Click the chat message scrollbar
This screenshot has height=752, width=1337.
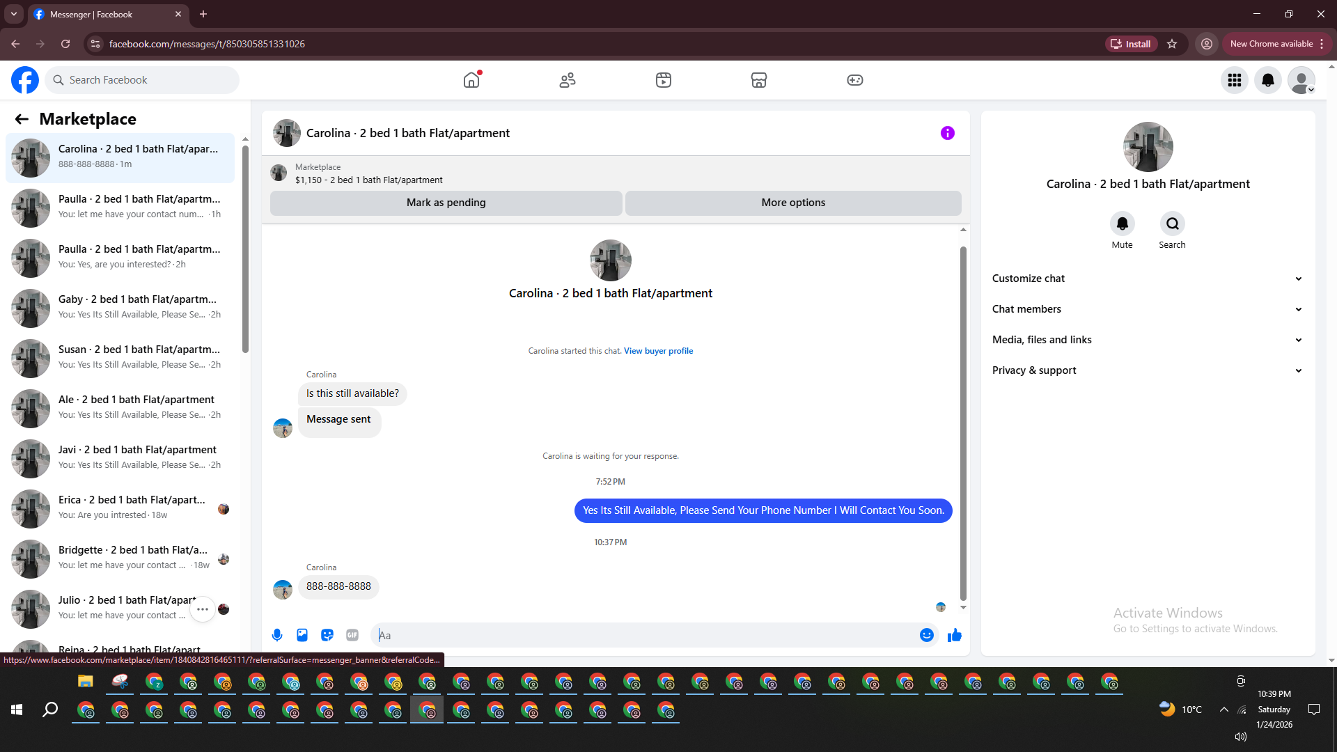click(963, 418)
